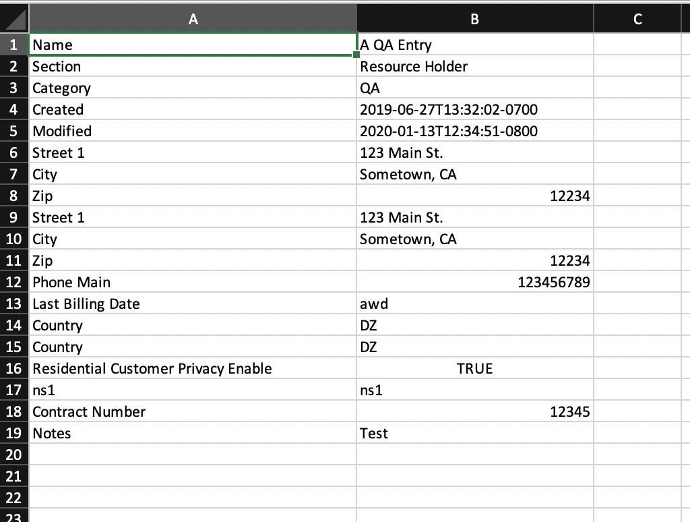Select column B header
The image size is (690, 522).
coord(474,20)
